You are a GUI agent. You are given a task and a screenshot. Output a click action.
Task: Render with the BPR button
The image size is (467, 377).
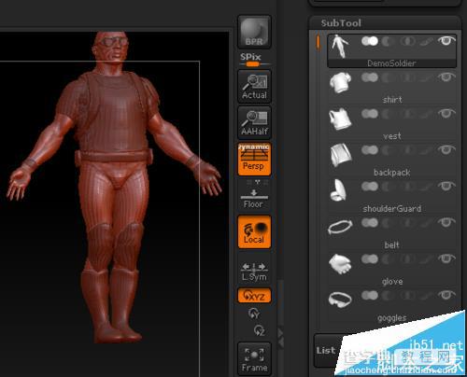pos(254,32)
